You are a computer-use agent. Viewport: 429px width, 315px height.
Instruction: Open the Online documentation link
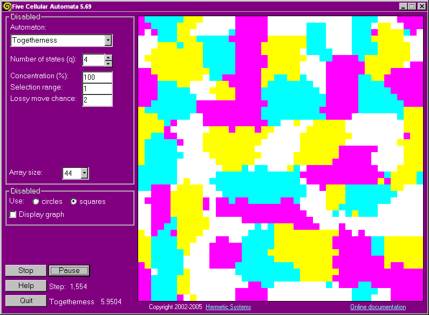[x=378, y=307]
